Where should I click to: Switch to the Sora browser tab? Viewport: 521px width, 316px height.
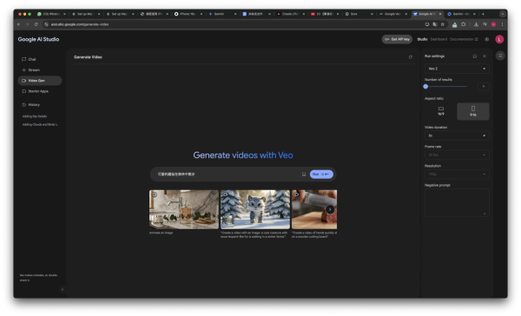[x=359, y=14]
